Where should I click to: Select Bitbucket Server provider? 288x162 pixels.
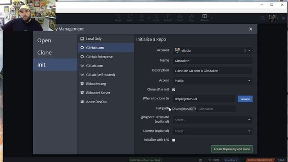[x=106, y=93]
